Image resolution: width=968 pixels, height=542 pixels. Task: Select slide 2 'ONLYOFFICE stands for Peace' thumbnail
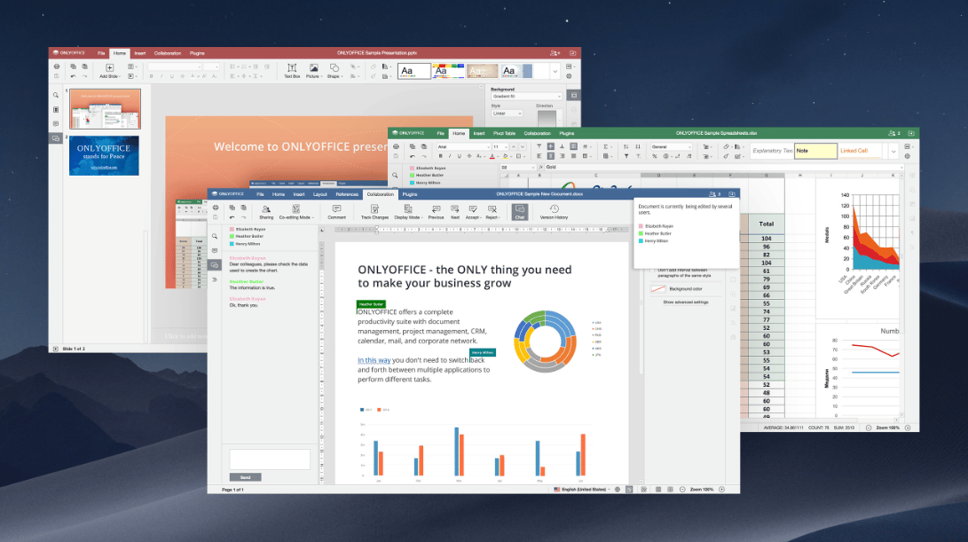click(x=104, y=155)
